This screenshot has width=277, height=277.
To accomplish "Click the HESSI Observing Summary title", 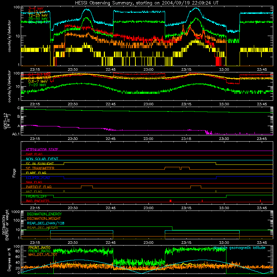I will pos(146,3).
